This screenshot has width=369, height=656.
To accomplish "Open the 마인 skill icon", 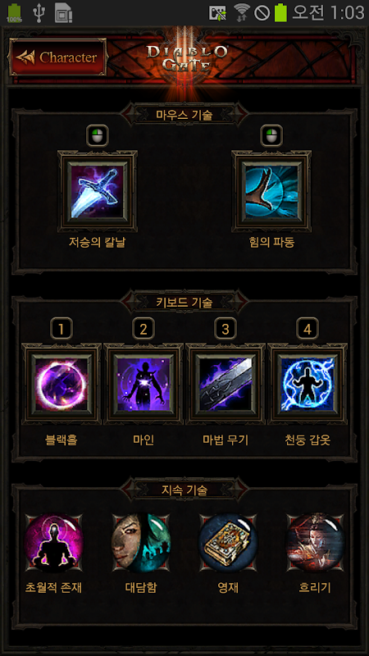I will pyautogui.click(x=143, y=384).
